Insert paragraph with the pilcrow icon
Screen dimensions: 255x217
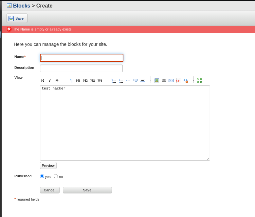point(71,81)
